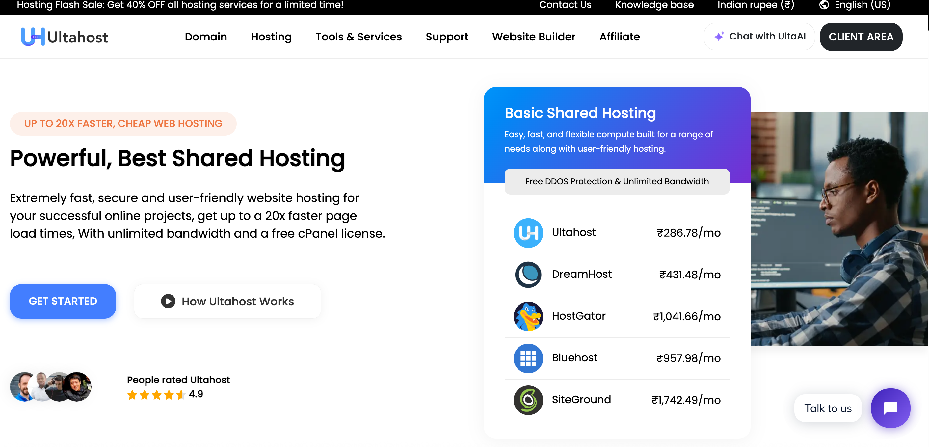Click the SiteGround swirl logo
Image resolution: width=929 pixels, height=447 pixels.
pos(528,400)
